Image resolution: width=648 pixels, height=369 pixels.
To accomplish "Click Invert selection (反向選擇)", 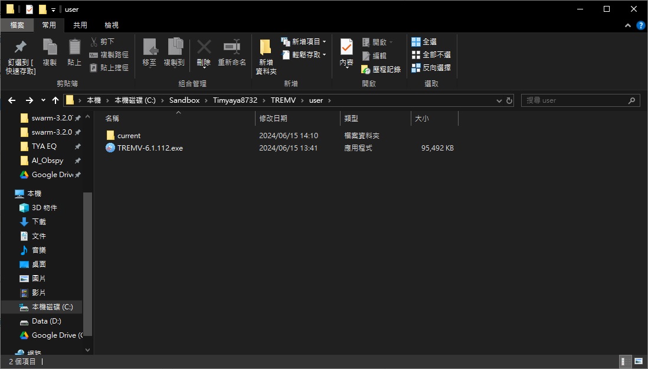I will (431, 67).
